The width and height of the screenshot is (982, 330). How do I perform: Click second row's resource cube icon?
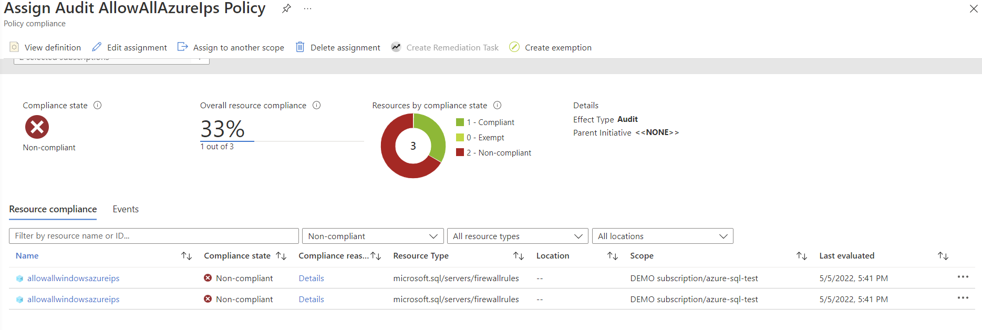pyautogui.click(x=20, y=300)
